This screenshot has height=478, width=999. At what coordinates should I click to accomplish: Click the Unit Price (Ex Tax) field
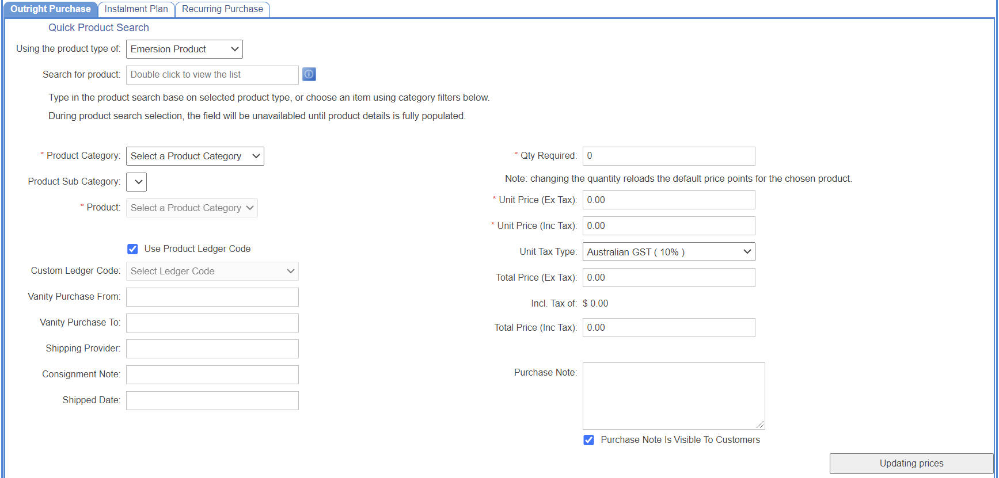click(x=668, y=200)
